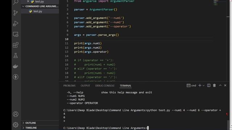
Task: Close the terminal panel
Action: point(225,86)
